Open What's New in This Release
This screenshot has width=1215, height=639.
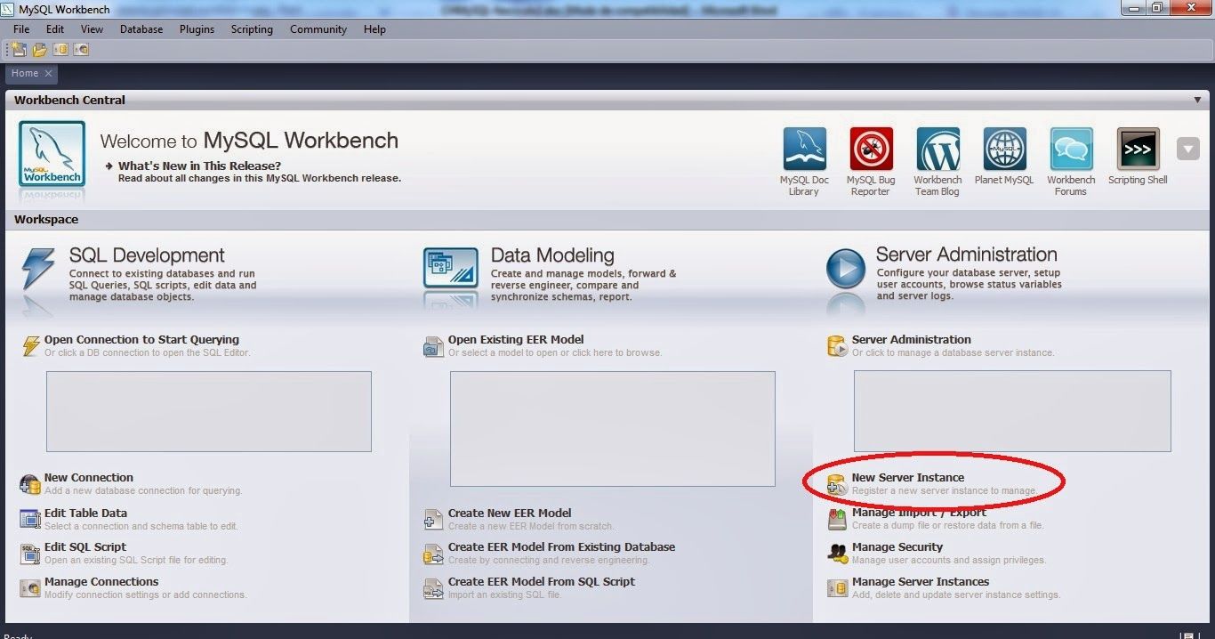tap(199, 166)
